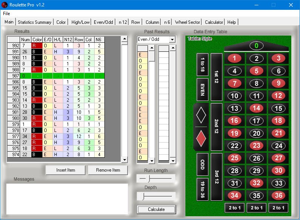Click the Calculate button
This screenshot has width=300, height=220.
[156, 209]
